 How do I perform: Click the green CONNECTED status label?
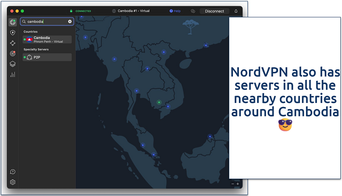[83, 11]
